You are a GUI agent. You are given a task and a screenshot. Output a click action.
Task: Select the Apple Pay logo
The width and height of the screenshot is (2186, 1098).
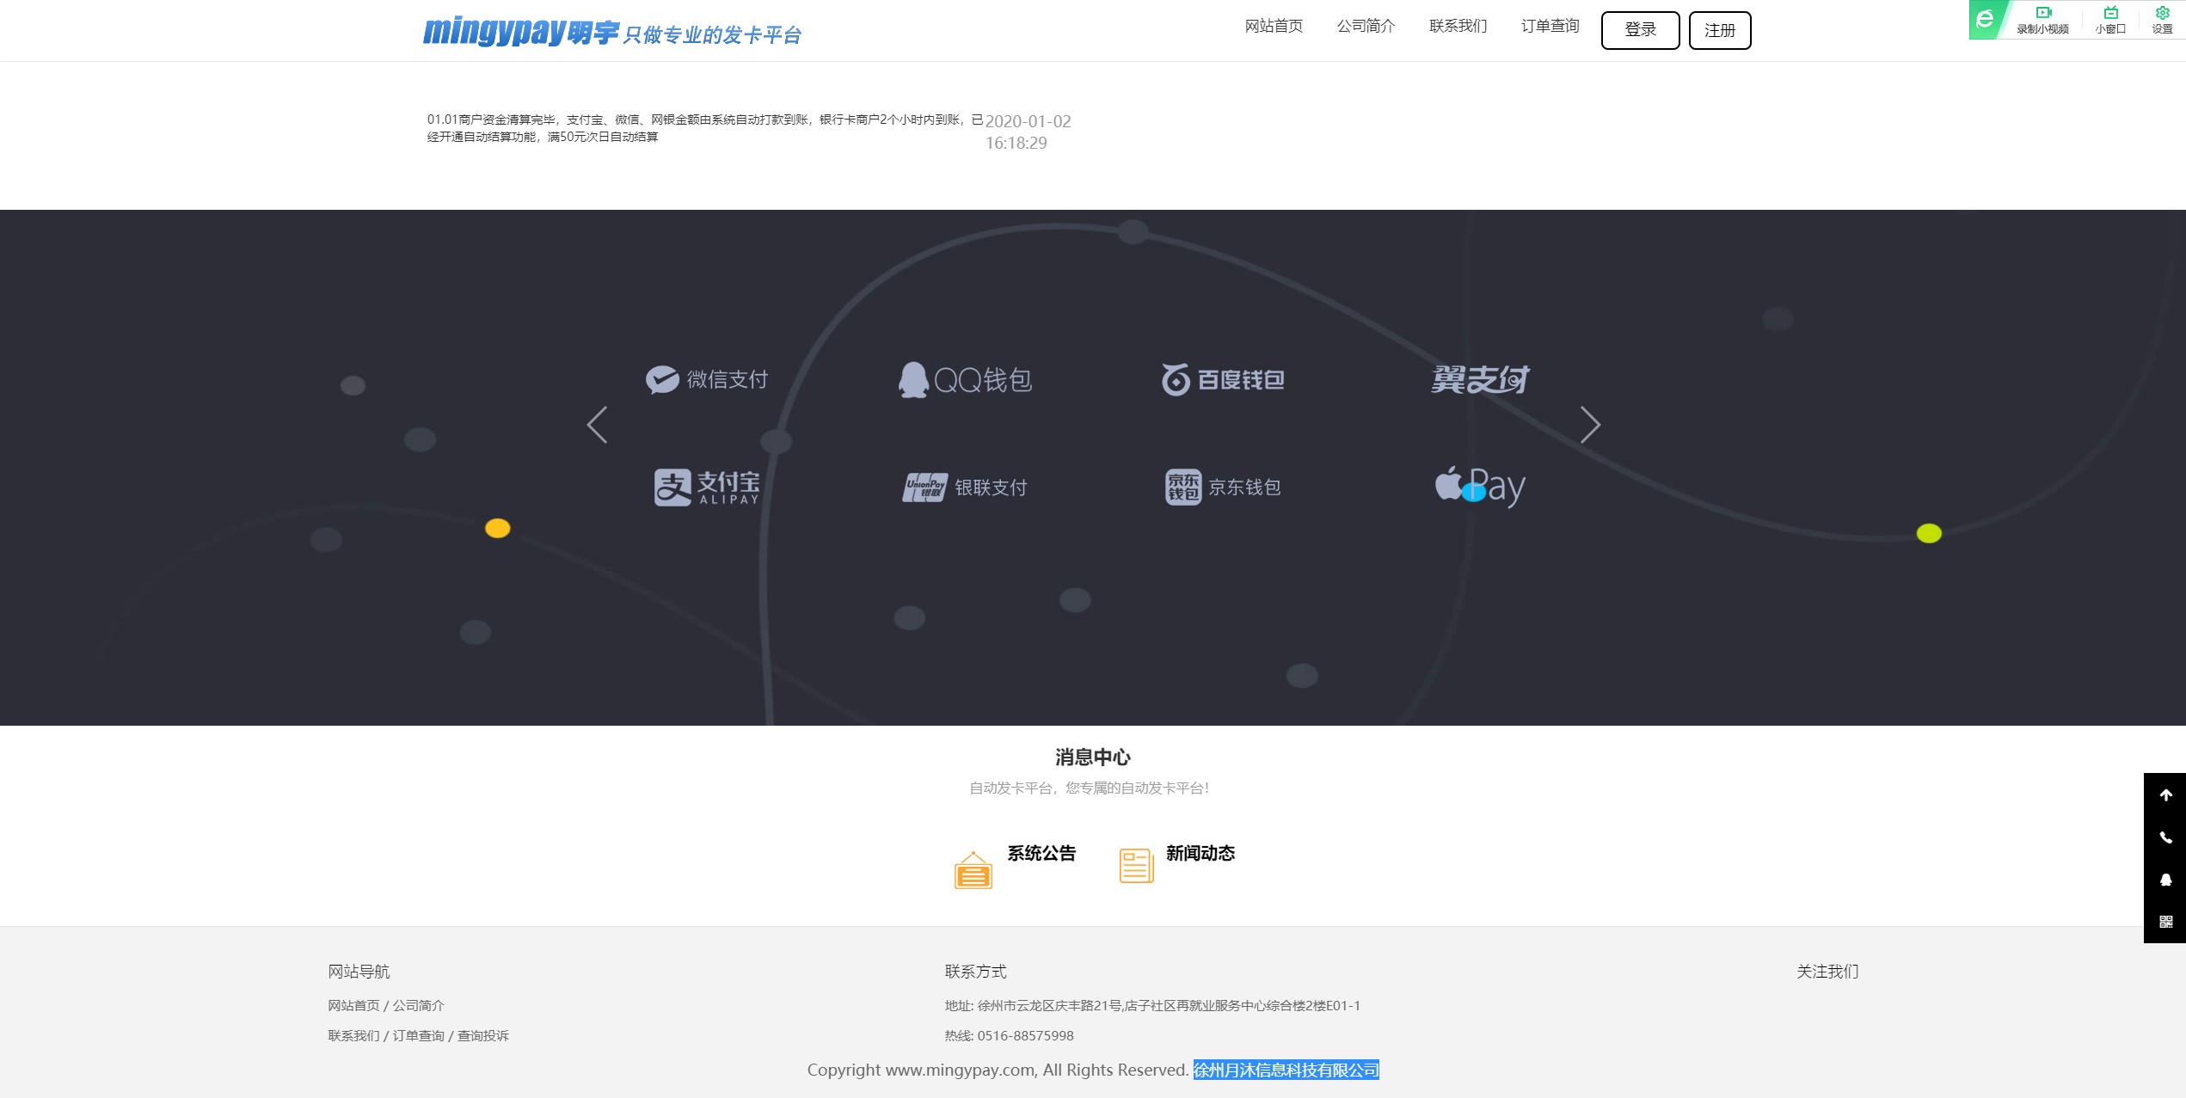[x=1480, y=487]
